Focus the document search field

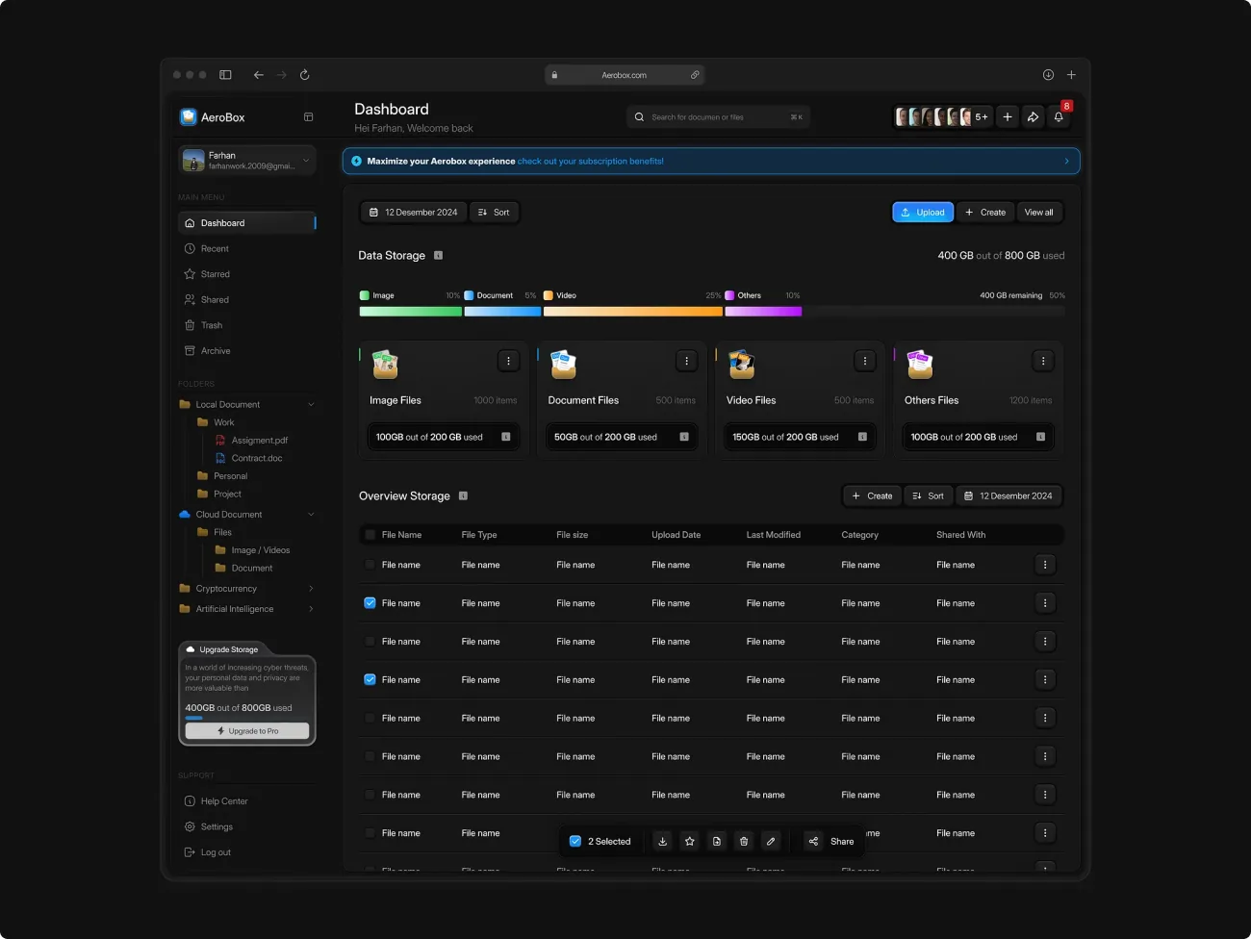pos(718,116)
